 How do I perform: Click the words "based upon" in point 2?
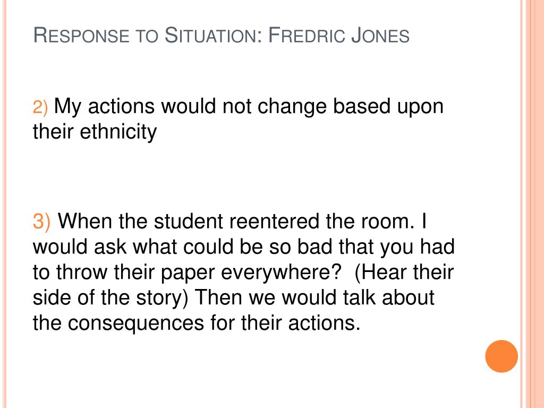point(388,107)
